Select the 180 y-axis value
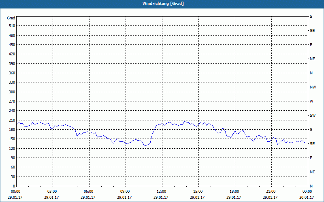The height and width of the screenshot is (202, 324). pyautogui.click(x=12, y=130)
